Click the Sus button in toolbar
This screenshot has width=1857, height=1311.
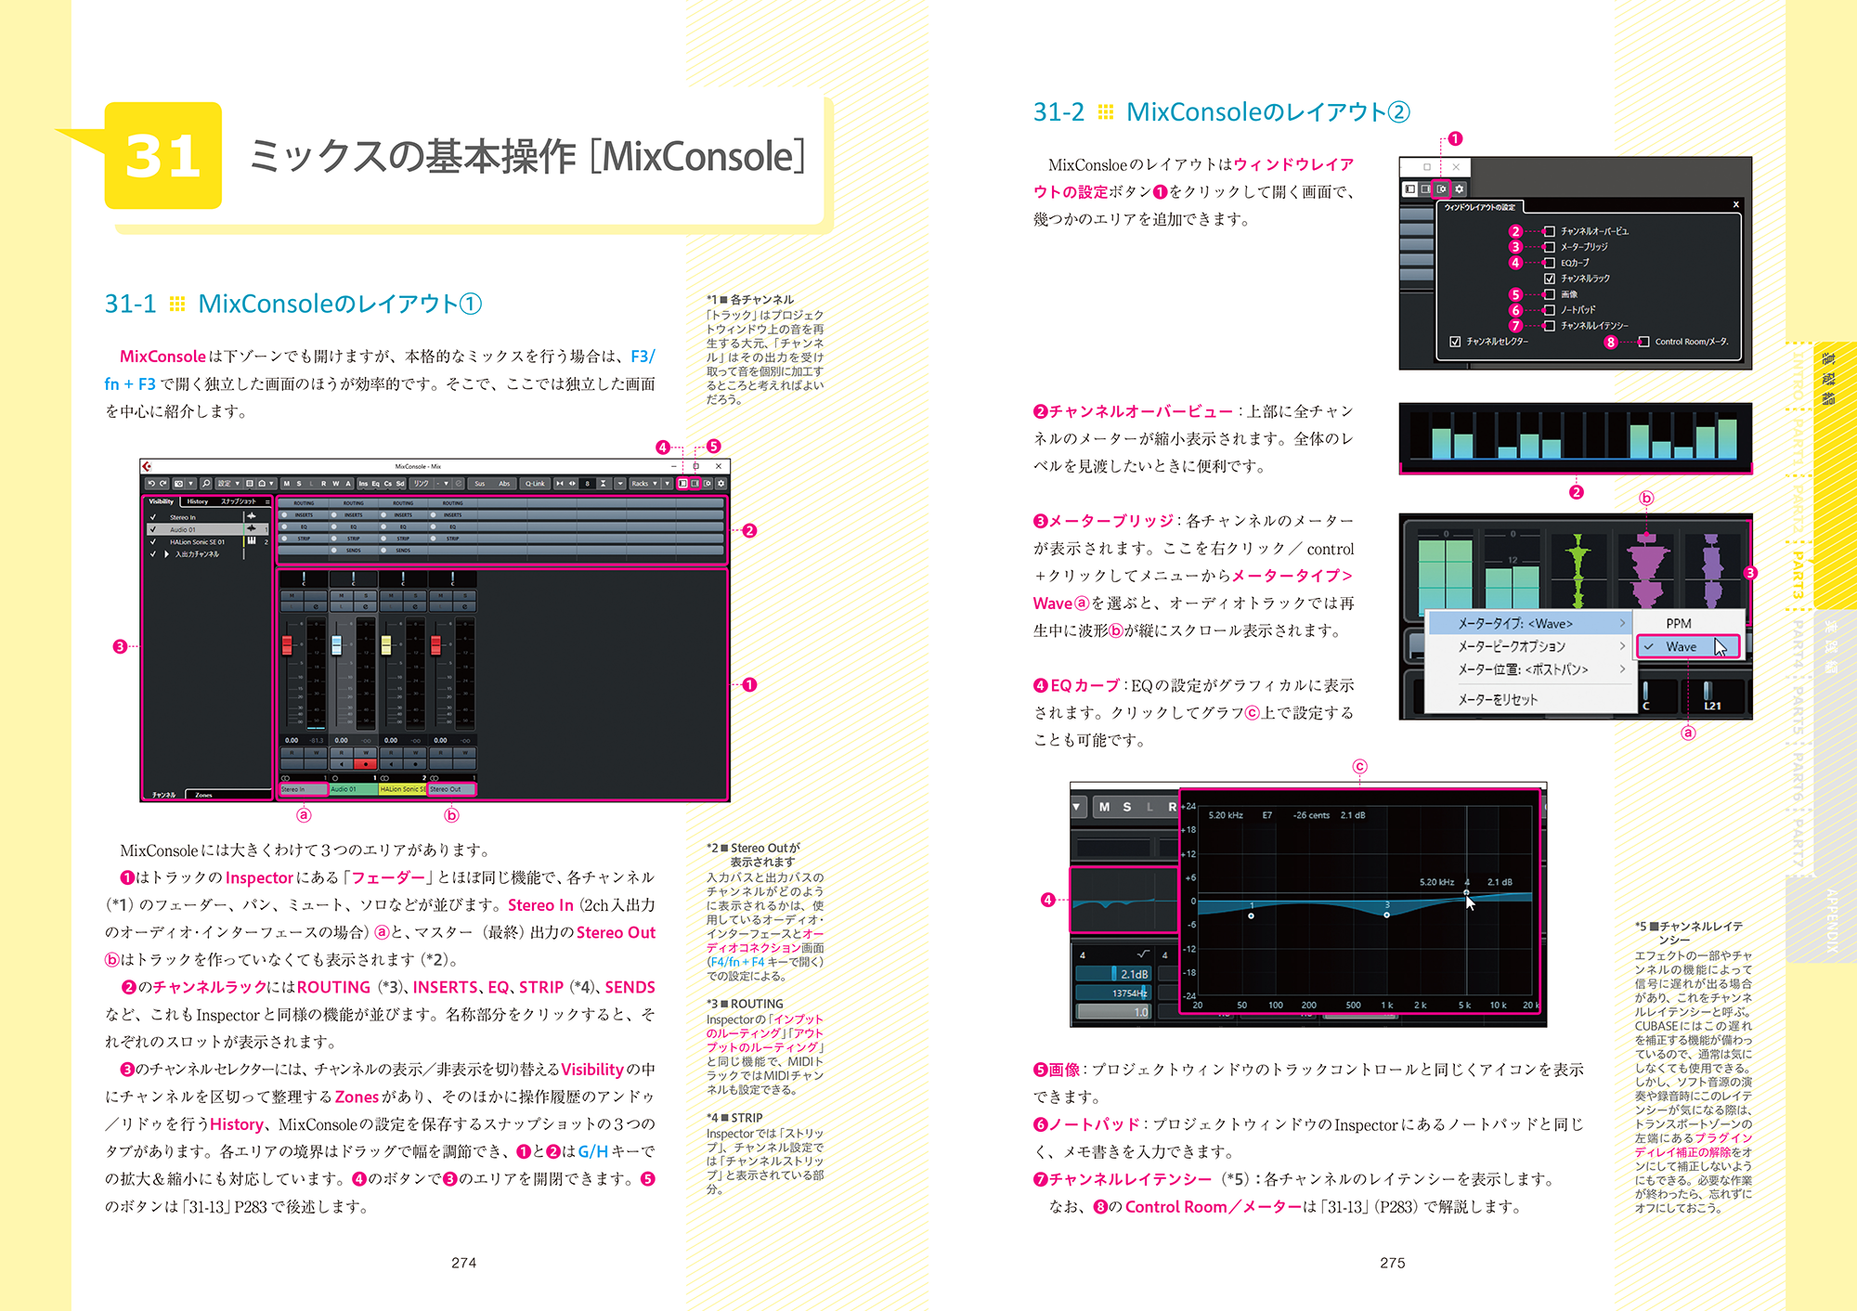[479, 484]
